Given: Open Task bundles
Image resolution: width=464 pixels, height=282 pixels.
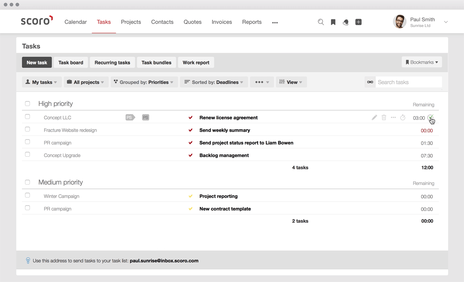Looking at the screenshot, I should (156, 62).
